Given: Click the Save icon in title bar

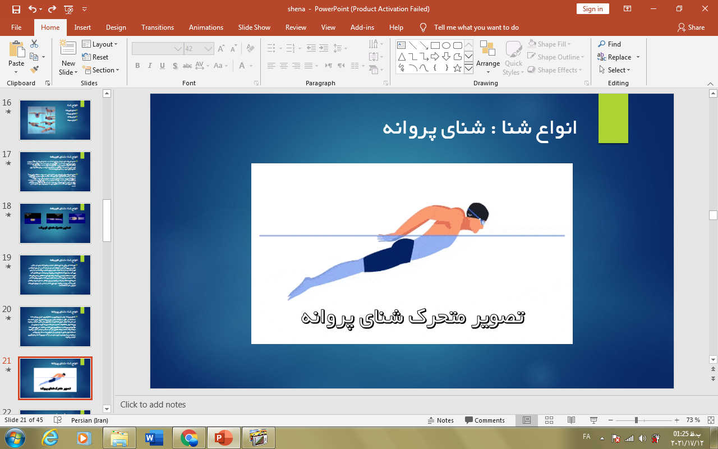Looking at the screenshot, I should (16, 9).
